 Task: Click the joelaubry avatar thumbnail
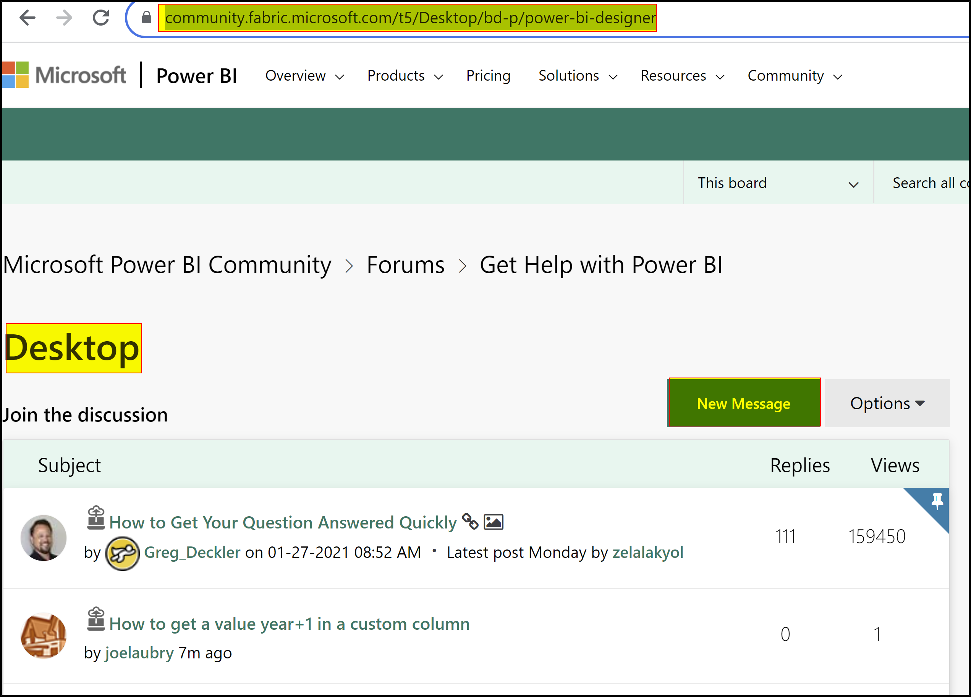point(44,635)
